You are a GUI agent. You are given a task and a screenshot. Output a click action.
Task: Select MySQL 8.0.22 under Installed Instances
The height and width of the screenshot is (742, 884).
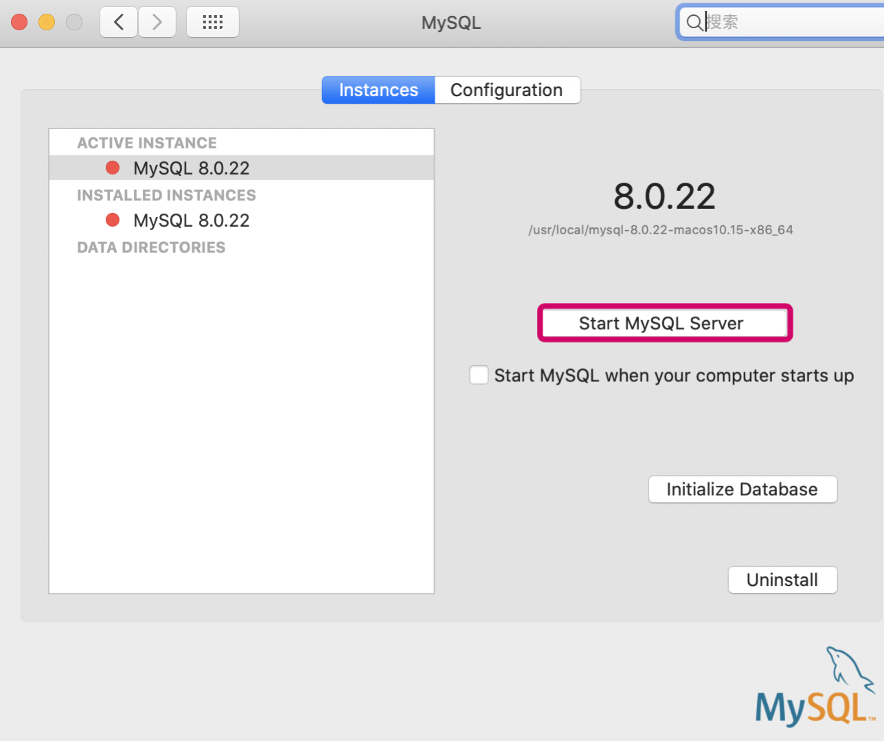[x=242, y=220]
